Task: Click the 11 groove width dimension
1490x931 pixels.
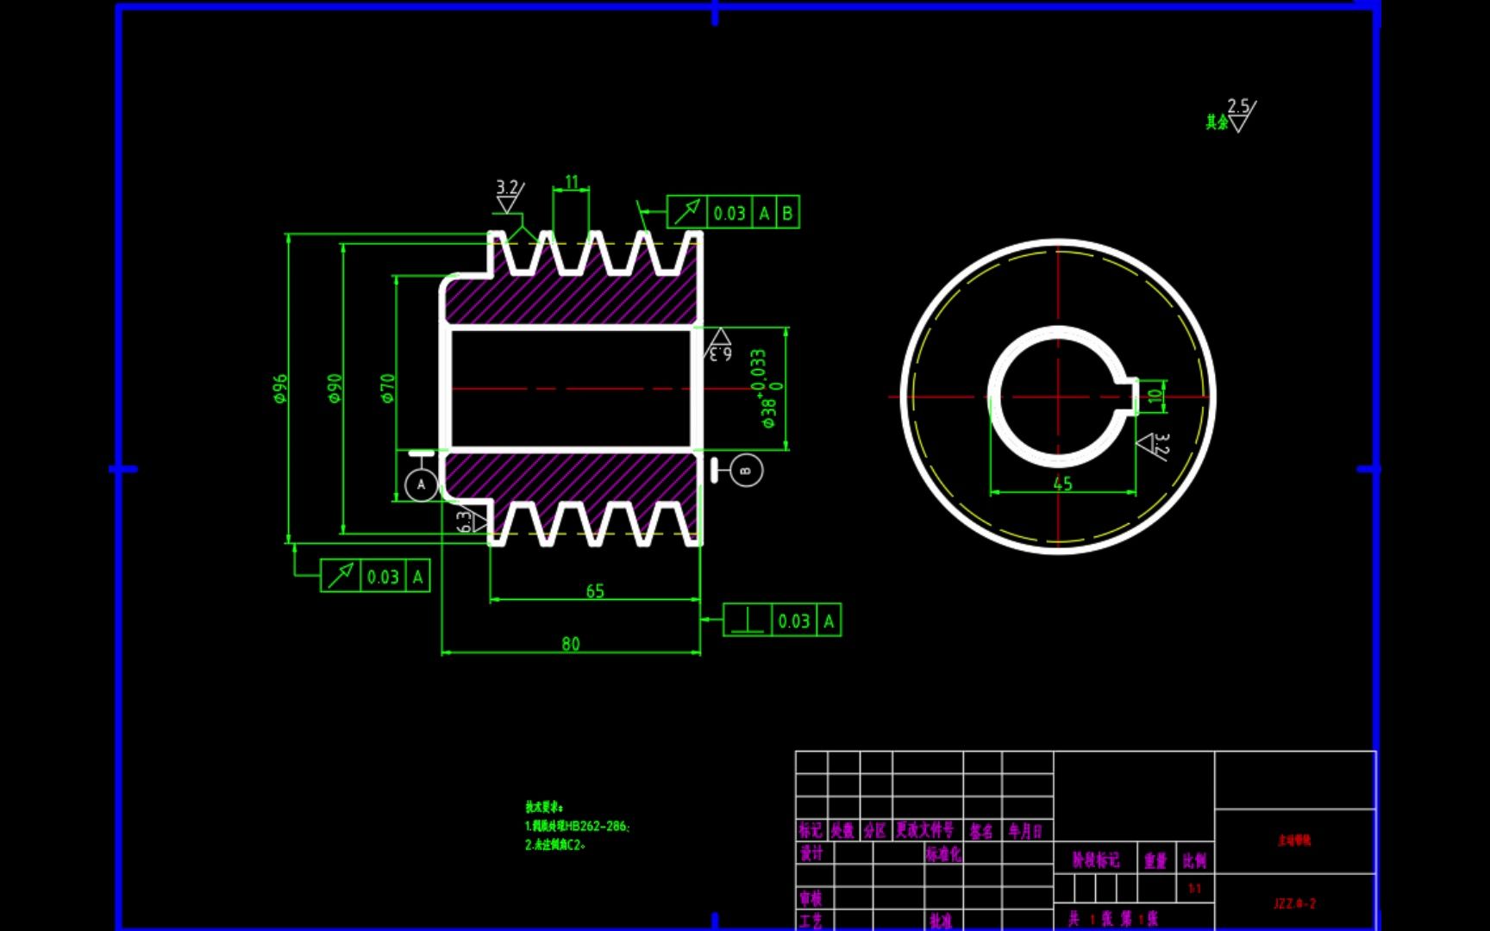Action: [572, 182]
